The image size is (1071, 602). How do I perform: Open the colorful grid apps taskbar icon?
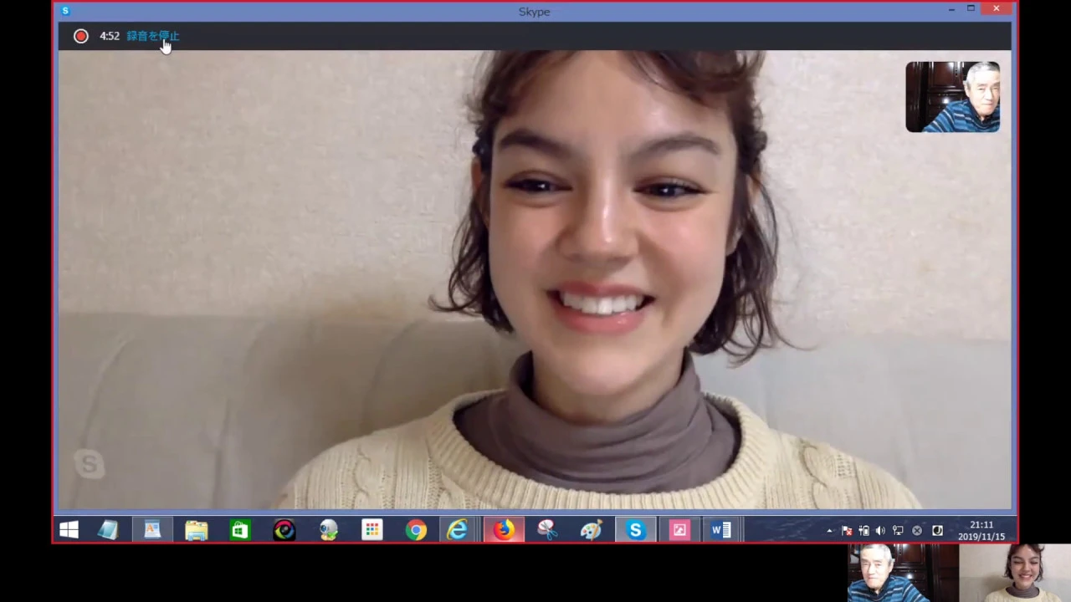[372, 530]
